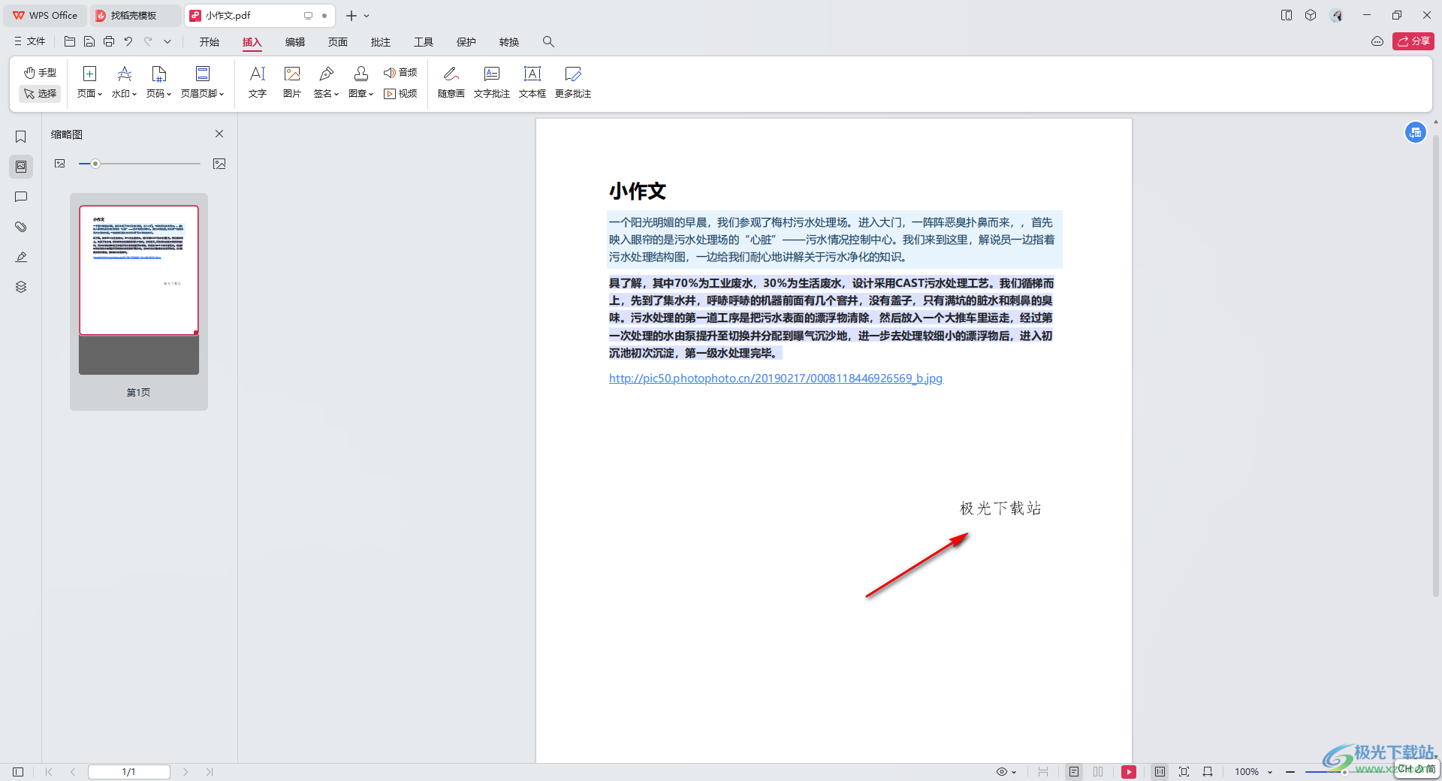Insert text with the 文字 tool

tap(258, 83)
